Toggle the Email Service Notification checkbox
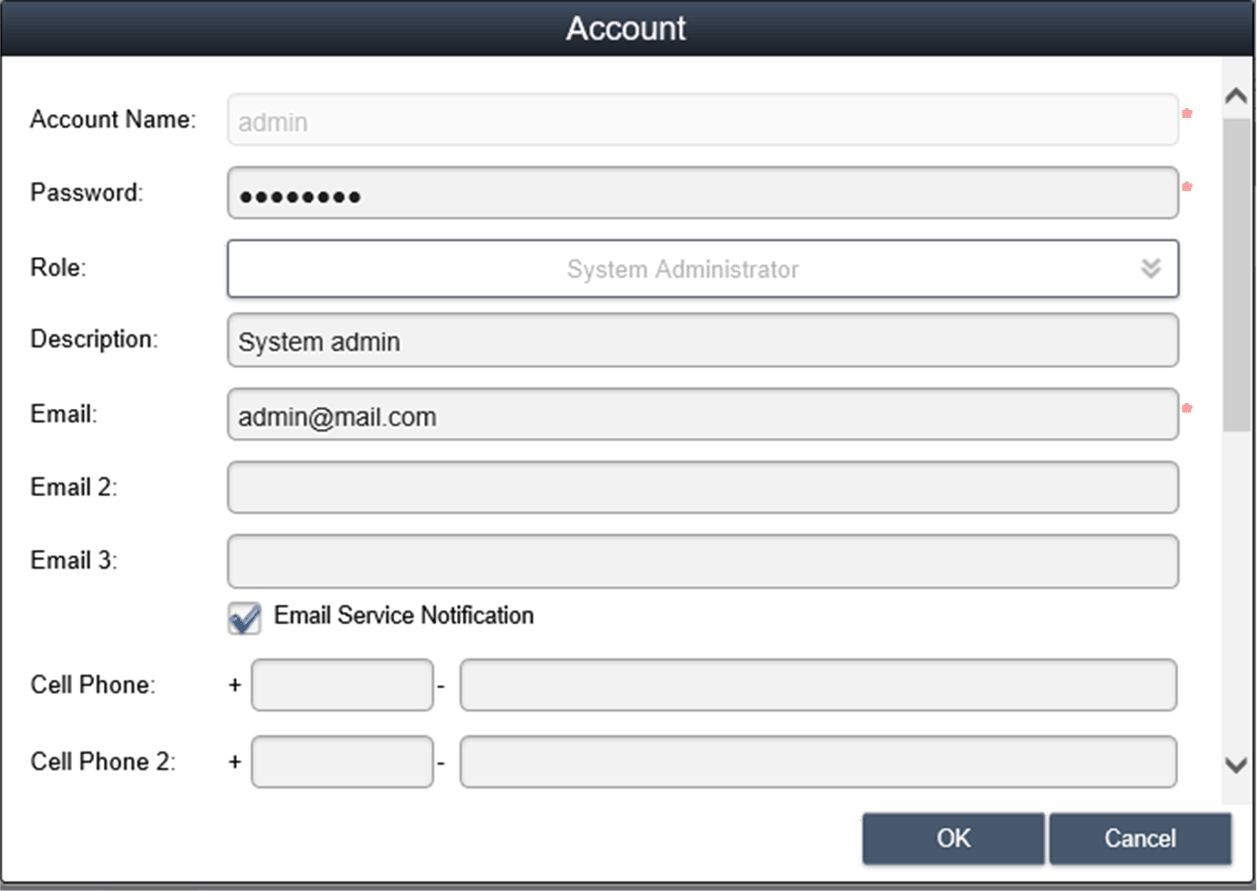This screenshot has width=1257, height=891. [x=245, y=618]
